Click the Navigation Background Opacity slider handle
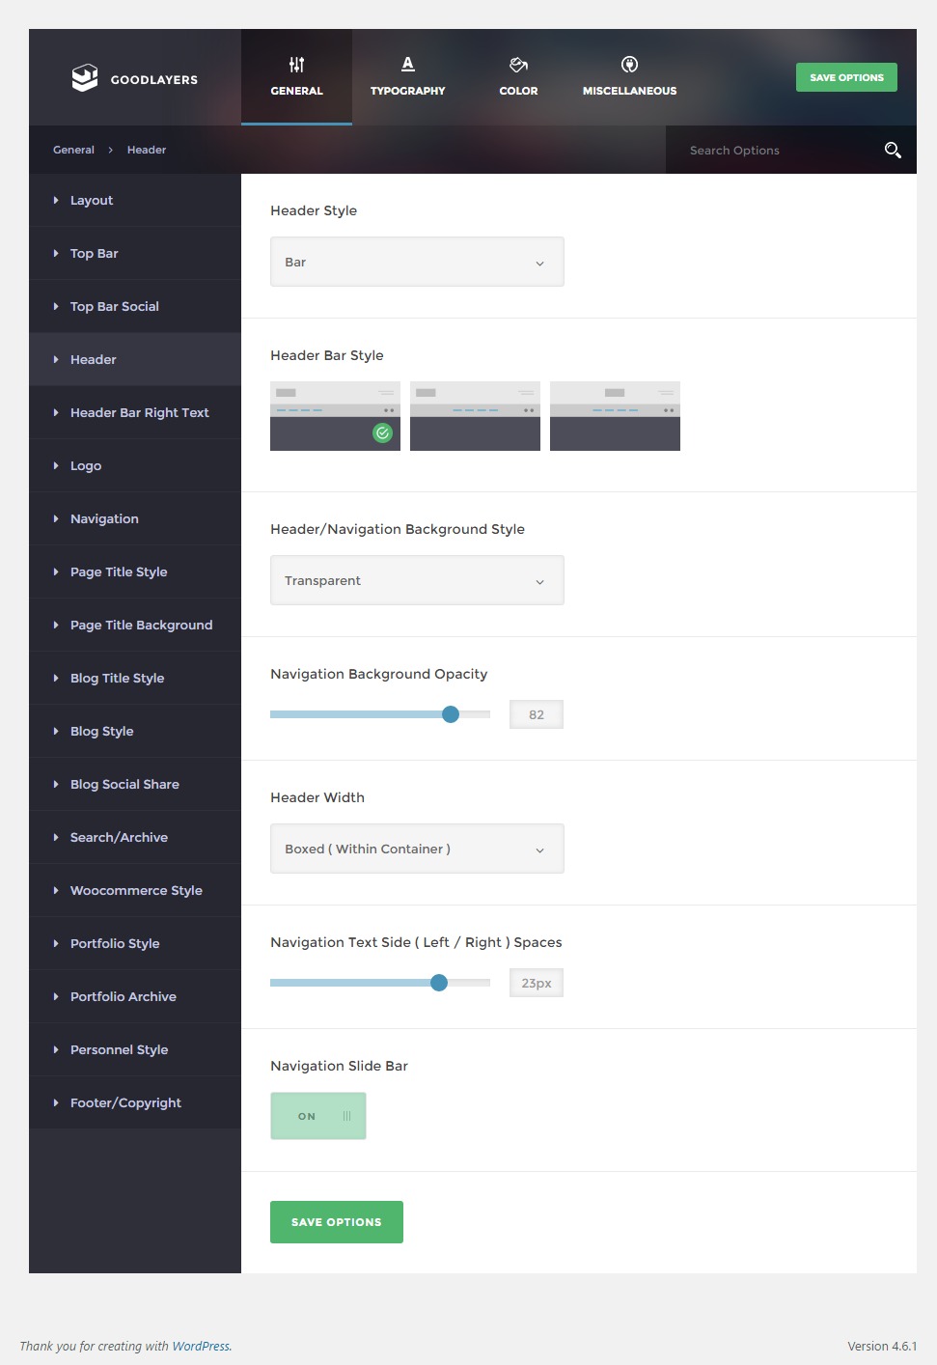Viewport: 937px width, 1365px height. click(451, 714)
